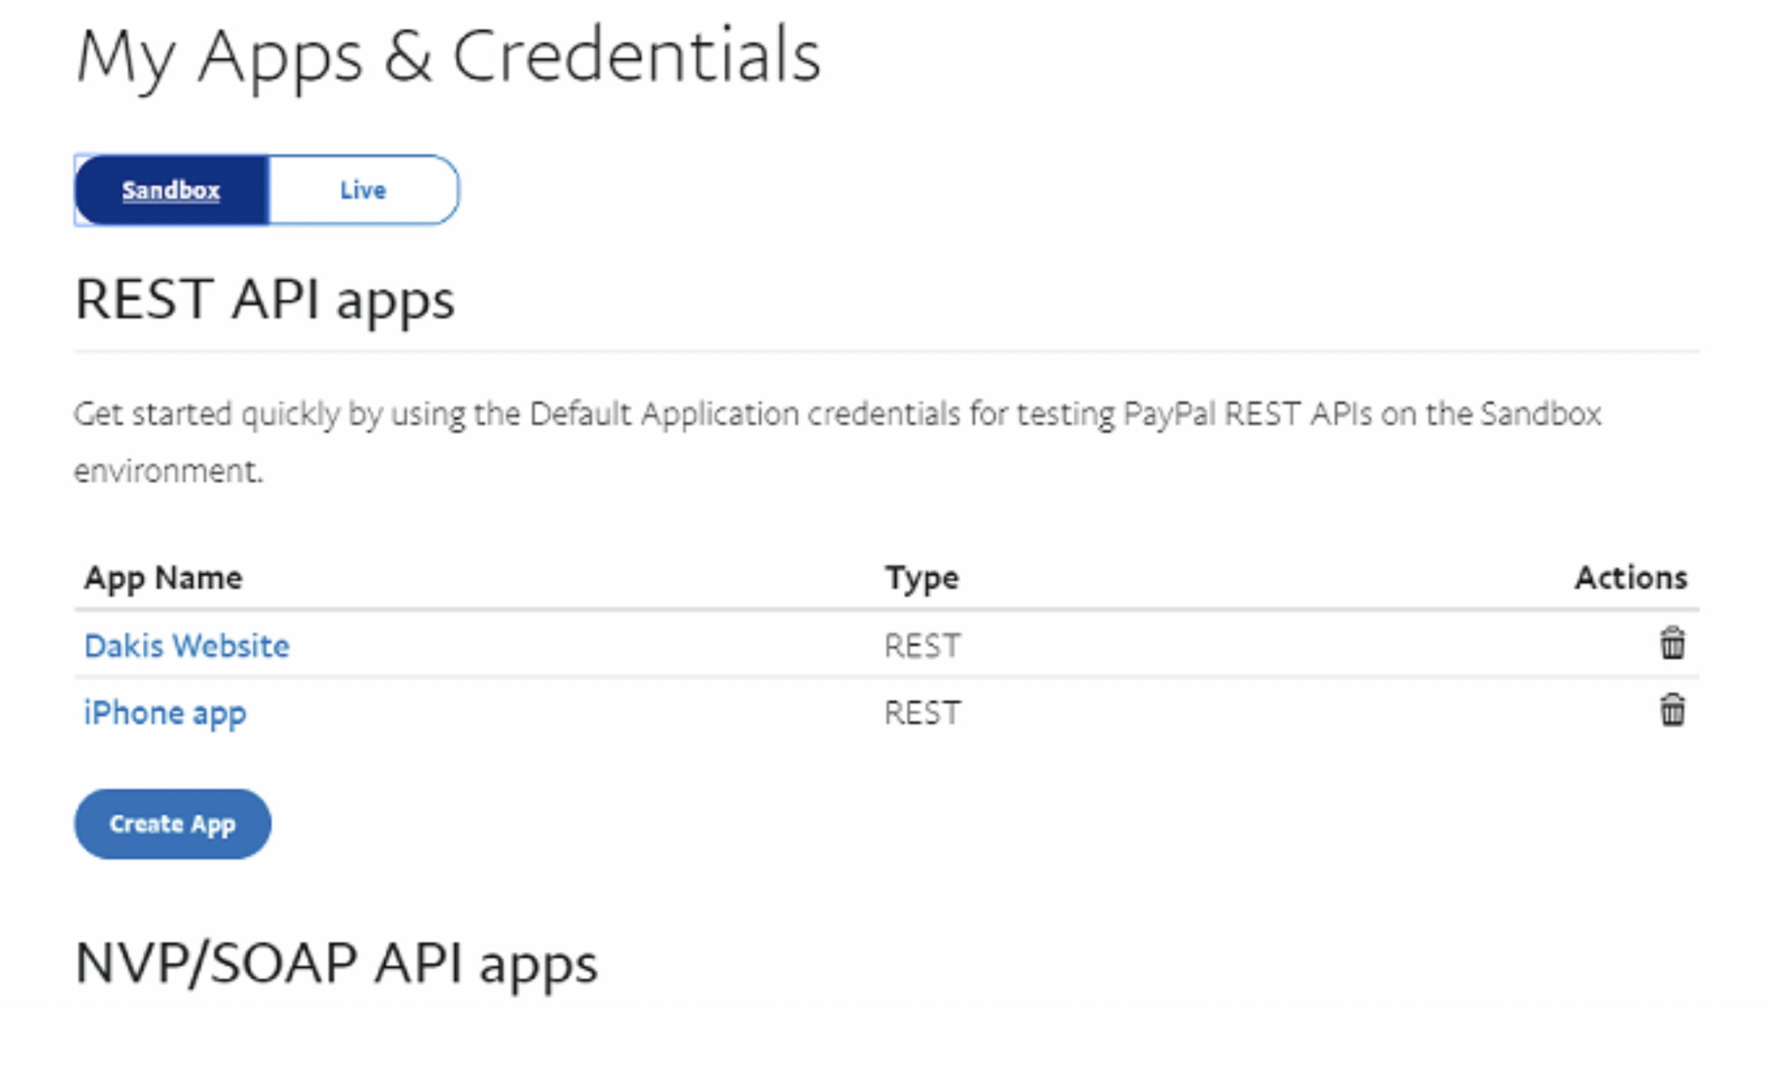The width and height of the screenshot is (1771, 1067).
Task: Click the NVP/SOAP API apps section heading
Action: [x=335, y=963]
